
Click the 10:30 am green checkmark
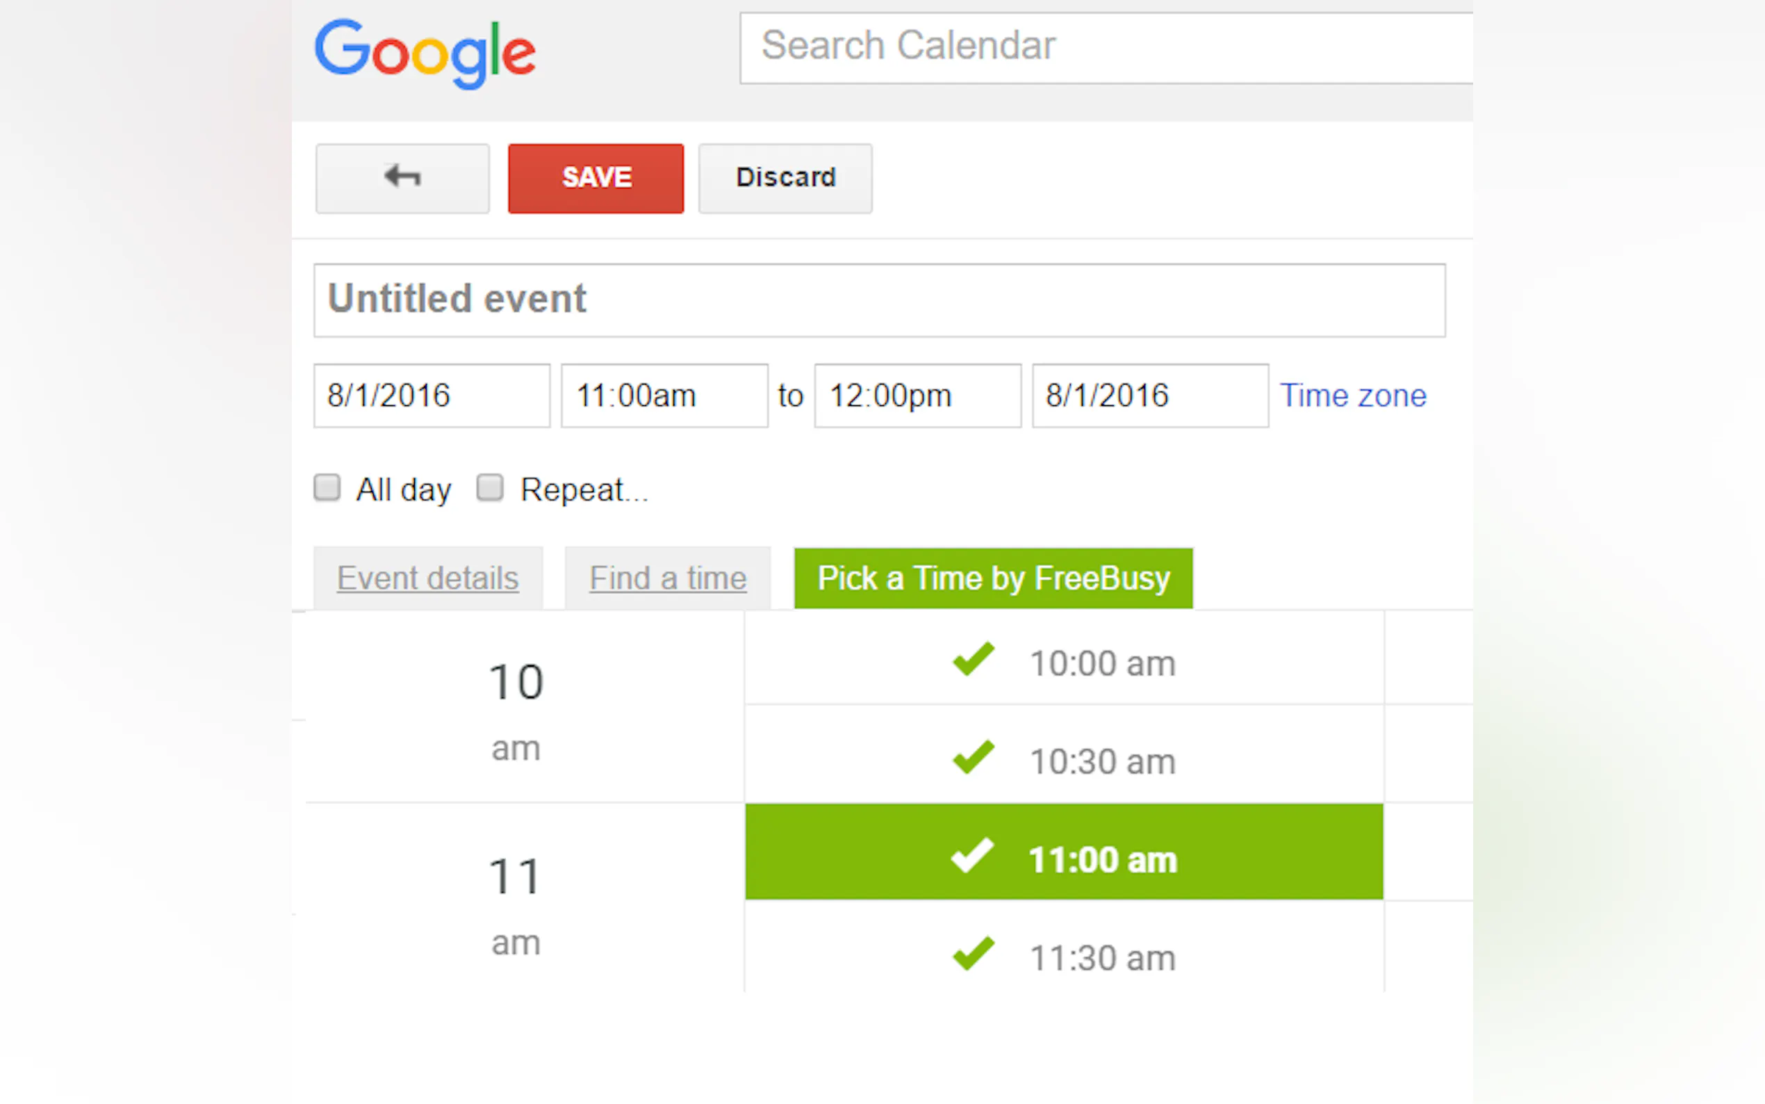pos(974,757)
